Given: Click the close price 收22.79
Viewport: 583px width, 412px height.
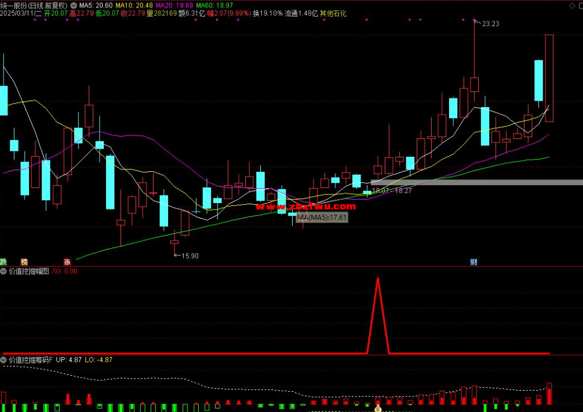Looking at the screenshot, I should pos(133,14).
